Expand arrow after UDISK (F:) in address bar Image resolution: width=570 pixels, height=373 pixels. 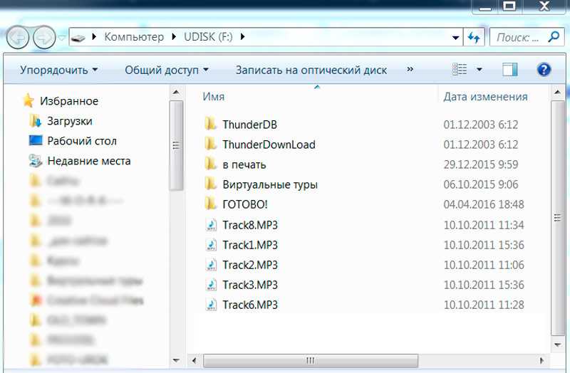tap(242, 37)
